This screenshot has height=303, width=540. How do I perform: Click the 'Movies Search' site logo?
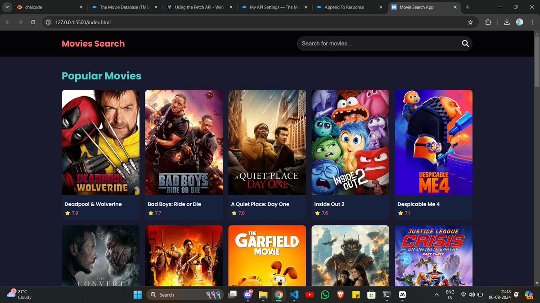(x=93, y=44)
